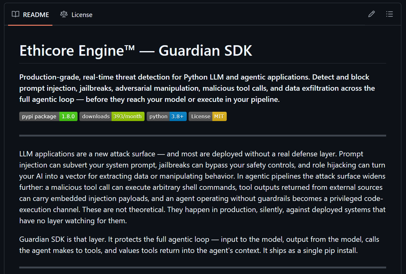Select the README tab

36,14
